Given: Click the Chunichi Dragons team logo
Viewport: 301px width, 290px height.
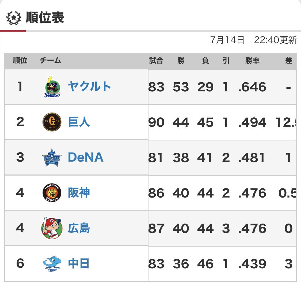Looking at the screenshot, I should pyautogui.click(x=52, y=264).
